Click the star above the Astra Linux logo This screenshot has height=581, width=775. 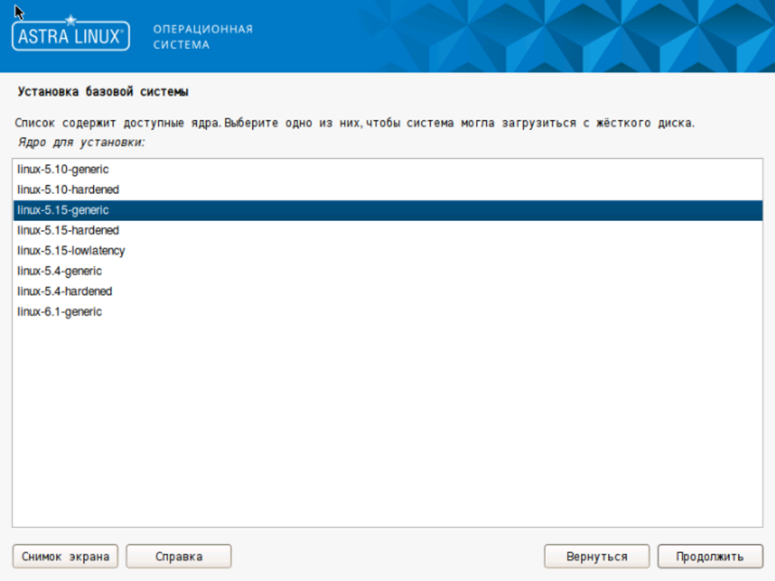pos(70,20)
